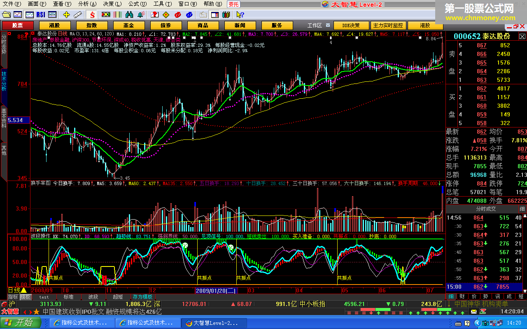
Task: Click the 波段操作 indicator title
Action: click(40, 236)
